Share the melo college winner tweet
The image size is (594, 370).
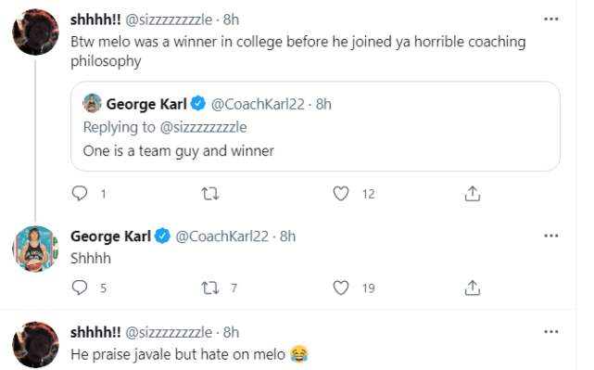pyautogui.click(x=473, y=193)
